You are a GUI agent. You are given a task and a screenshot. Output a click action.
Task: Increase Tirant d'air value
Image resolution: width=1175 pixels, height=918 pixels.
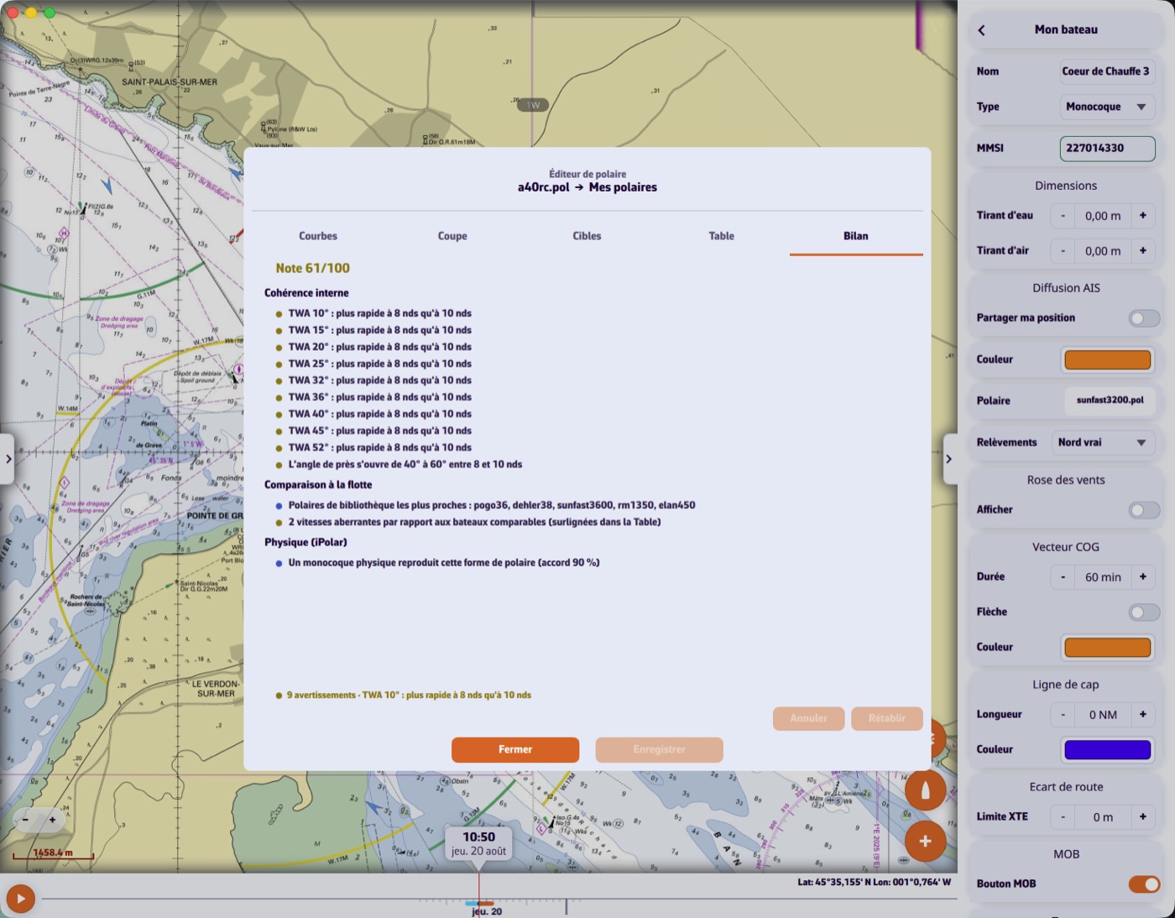coord(1142,251)
